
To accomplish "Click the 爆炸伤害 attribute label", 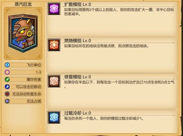I will [x=34, y=79].
